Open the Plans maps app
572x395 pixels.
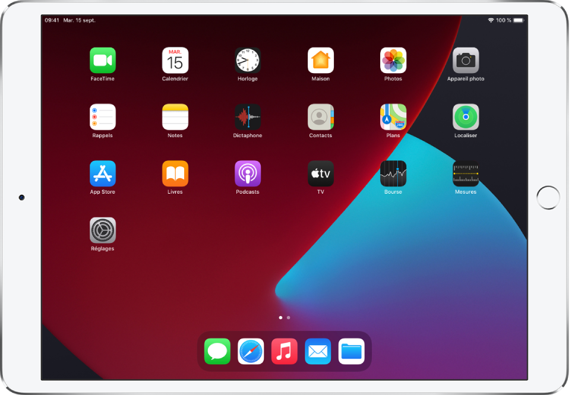(393, 117)
